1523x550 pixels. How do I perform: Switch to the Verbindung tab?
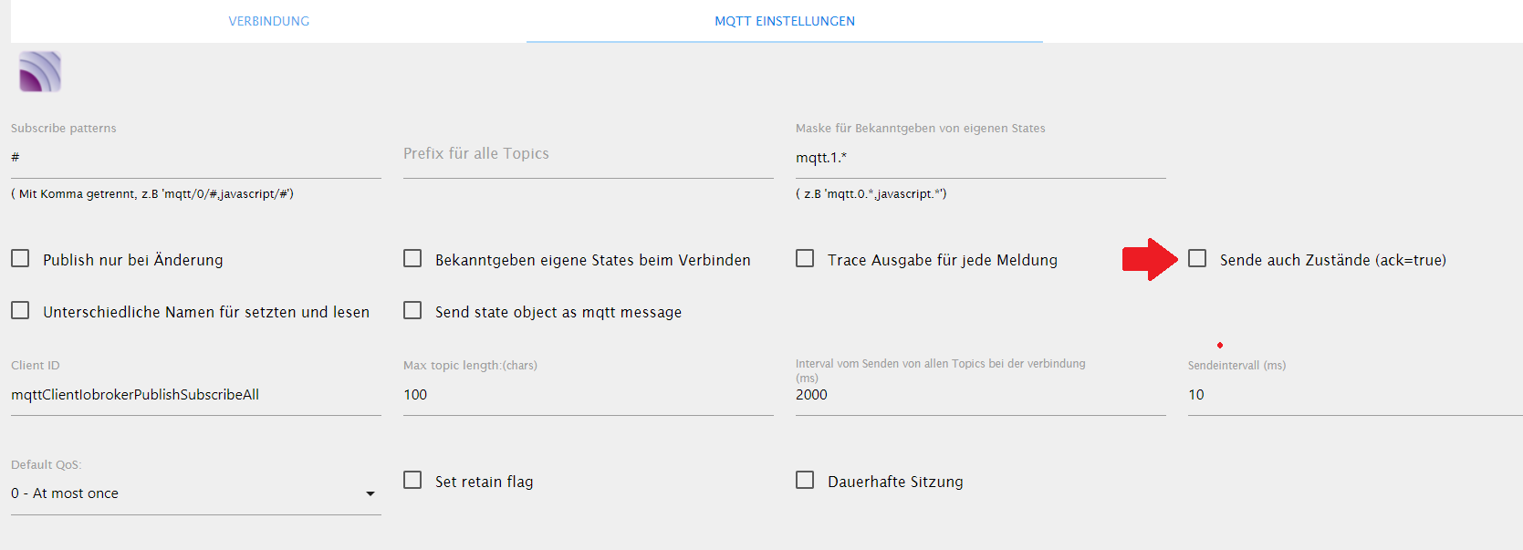[x=268, y=21]
